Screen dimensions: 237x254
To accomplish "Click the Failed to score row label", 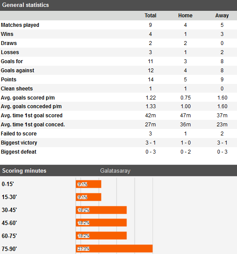I will click(19, 134).
